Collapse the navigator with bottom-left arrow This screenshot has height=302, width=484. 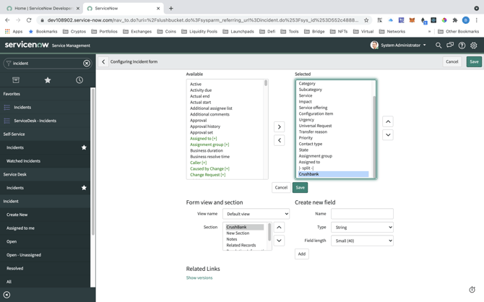tap(7, 295)
